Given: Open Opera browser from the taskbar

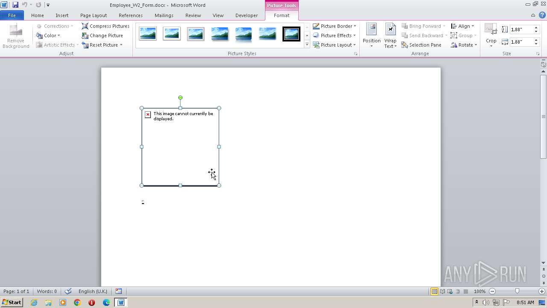Looking at the screenshot, I should tap(91, 302).
